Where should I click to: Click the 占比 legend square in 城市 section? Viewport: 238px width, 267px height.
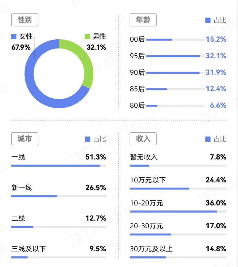[x=87, y=139]
